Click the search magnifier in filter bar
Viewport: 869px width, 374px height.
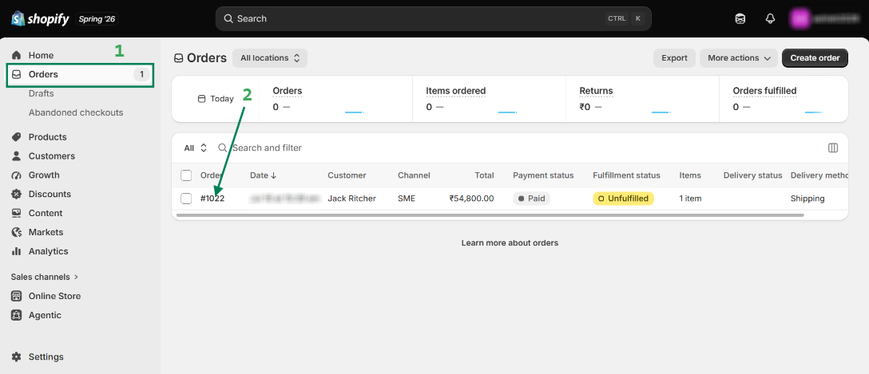[223, 148]
